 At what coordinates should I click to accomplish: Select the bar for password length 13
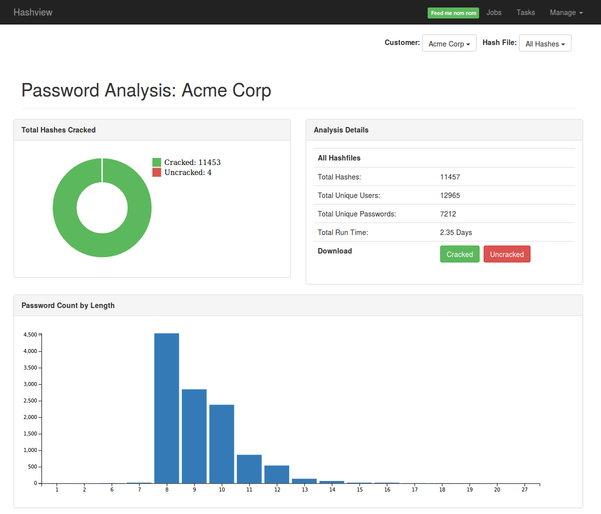(304, 481)
